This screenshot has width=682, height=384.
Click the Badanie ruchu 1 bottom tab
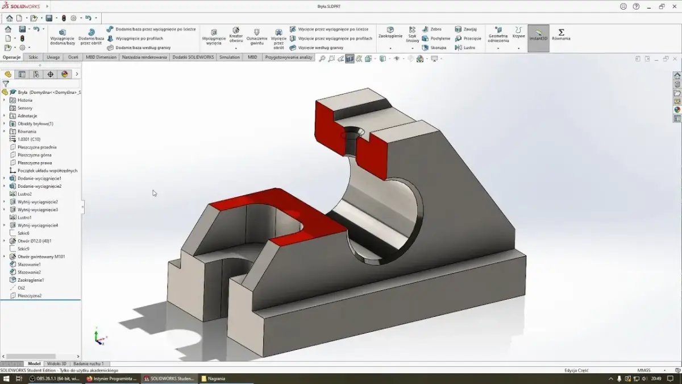[x=89, y=364]
